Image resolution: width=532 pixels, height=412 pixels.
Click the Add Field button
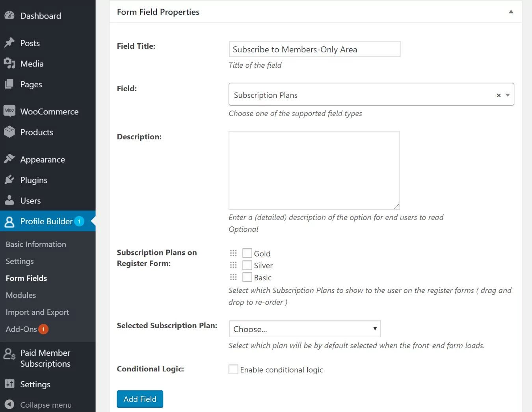coord(140,399)
